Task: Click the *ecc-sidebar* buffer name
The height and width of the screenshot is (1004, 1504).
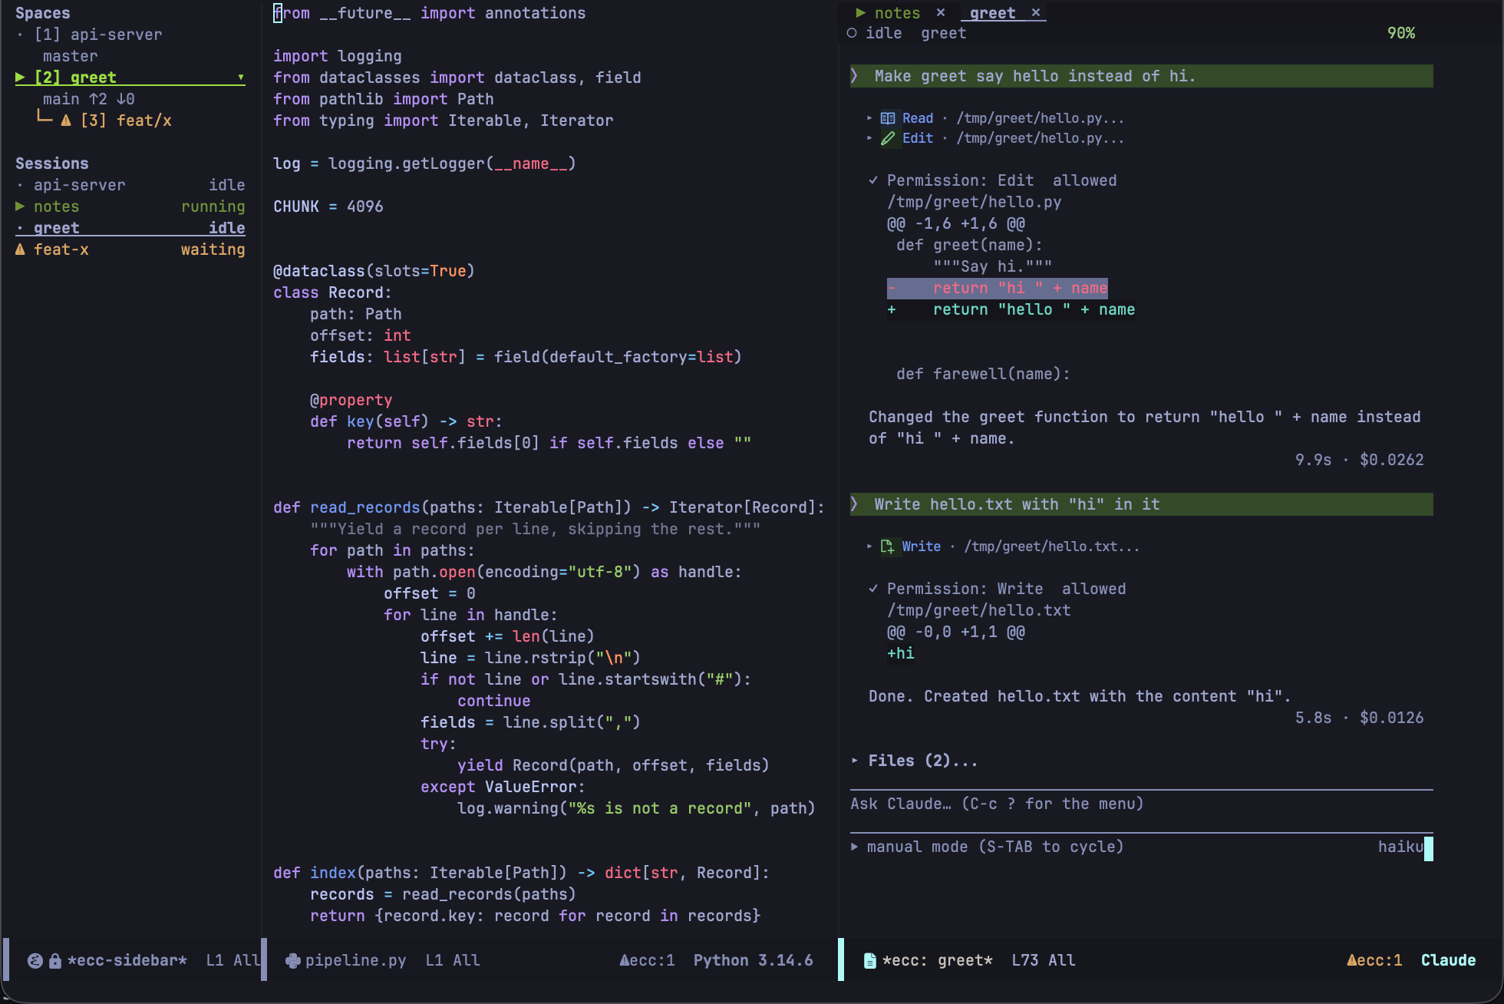Action: coord(127,960)
